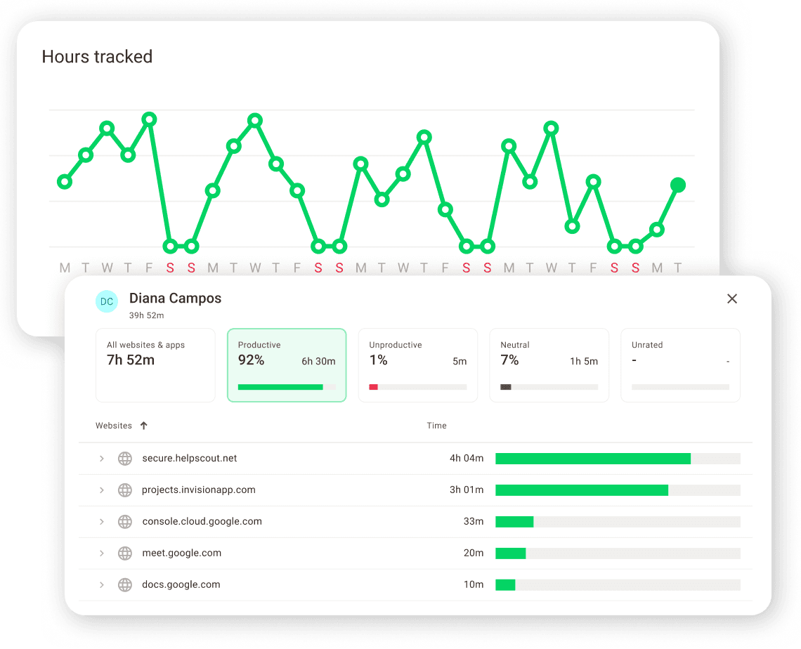Click the globe icon beside docs.google.com
Screen dimensions: 801x649
pyautogui.click(x=125, y=584)
